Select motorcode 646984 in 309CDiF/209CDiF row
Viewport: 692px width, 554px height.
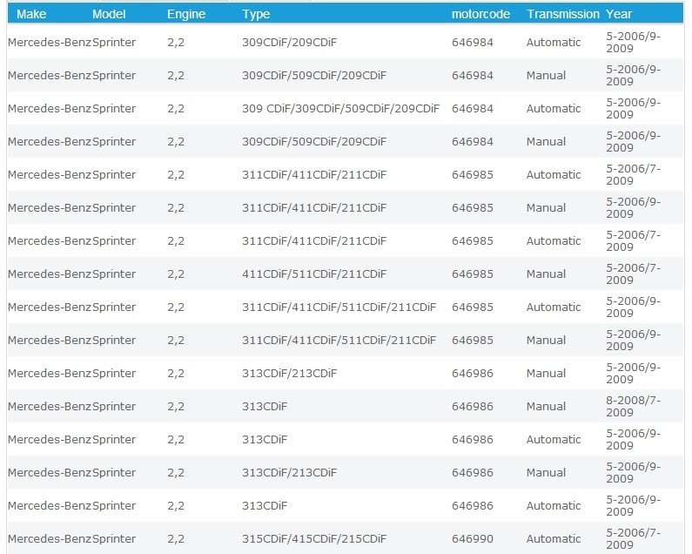pos(473,43)
